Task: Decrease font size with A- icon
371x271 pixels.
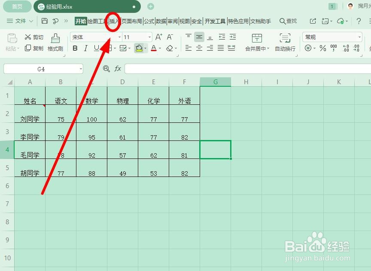Action: click(x=170, y=37)
